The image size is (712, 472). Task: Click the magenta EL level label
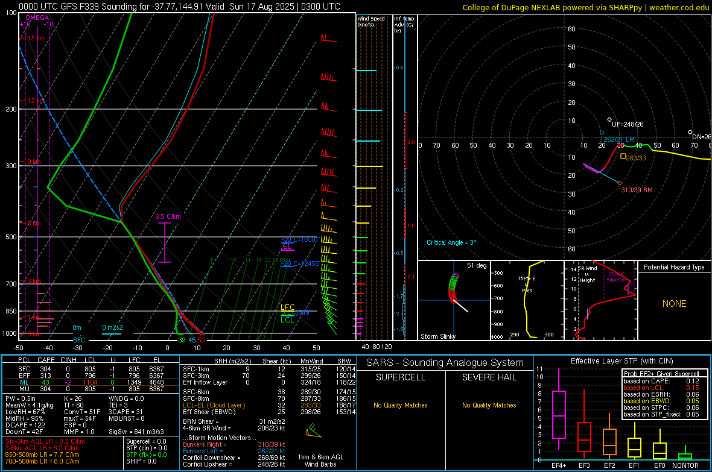click(x=287, y=246)
